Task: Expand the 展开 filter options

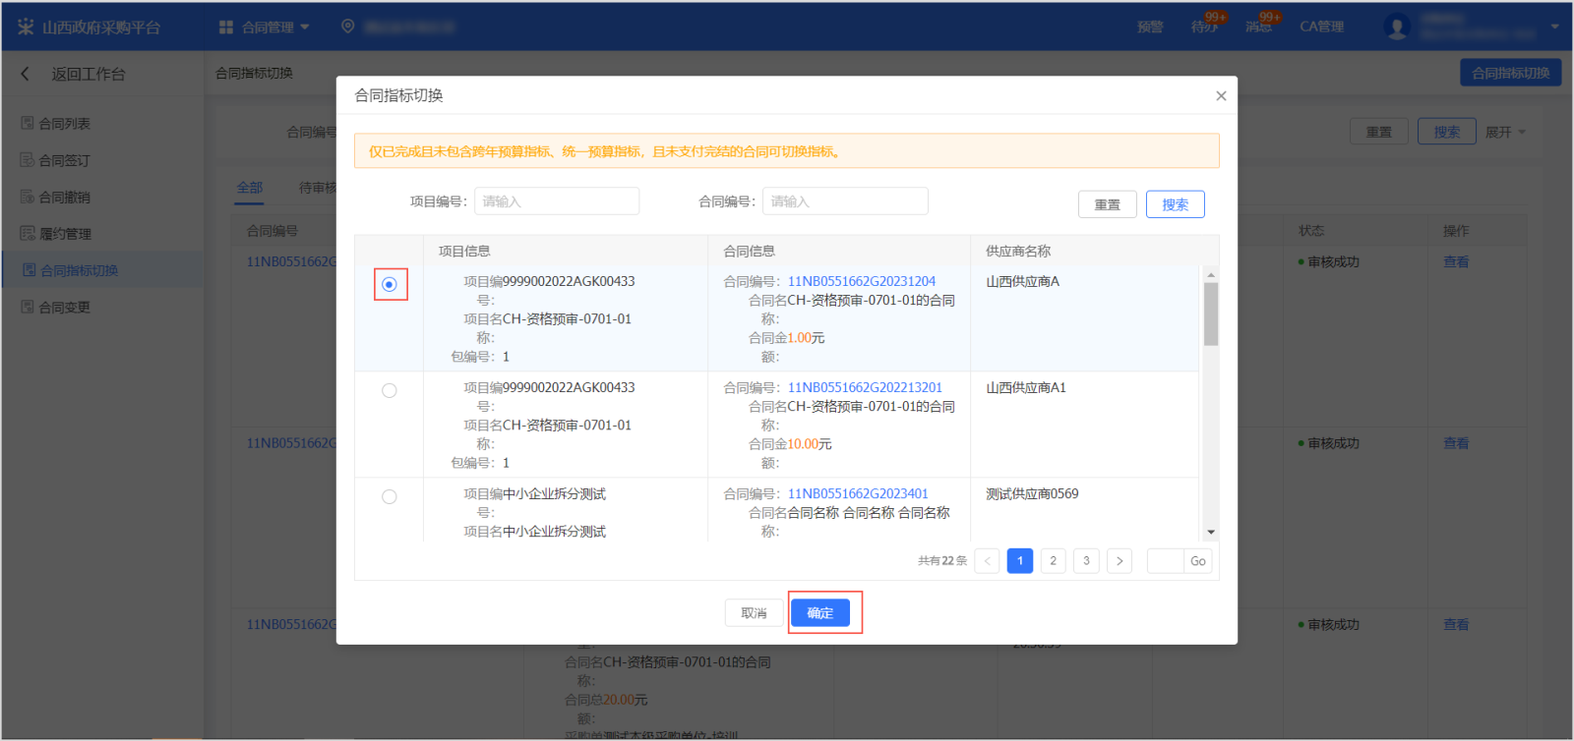Action: click(x=1504, y=132)
